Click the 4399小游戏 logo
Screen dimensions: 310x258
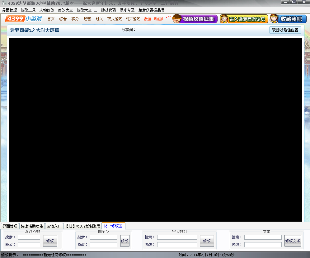(24, 19)
